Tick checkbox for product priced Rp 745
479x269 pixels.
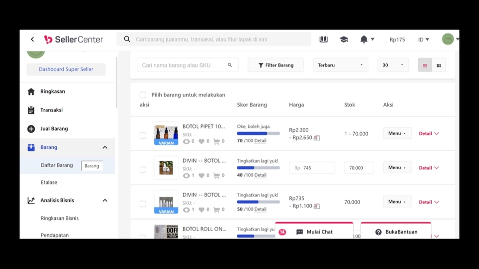click(x=143, y=169)
